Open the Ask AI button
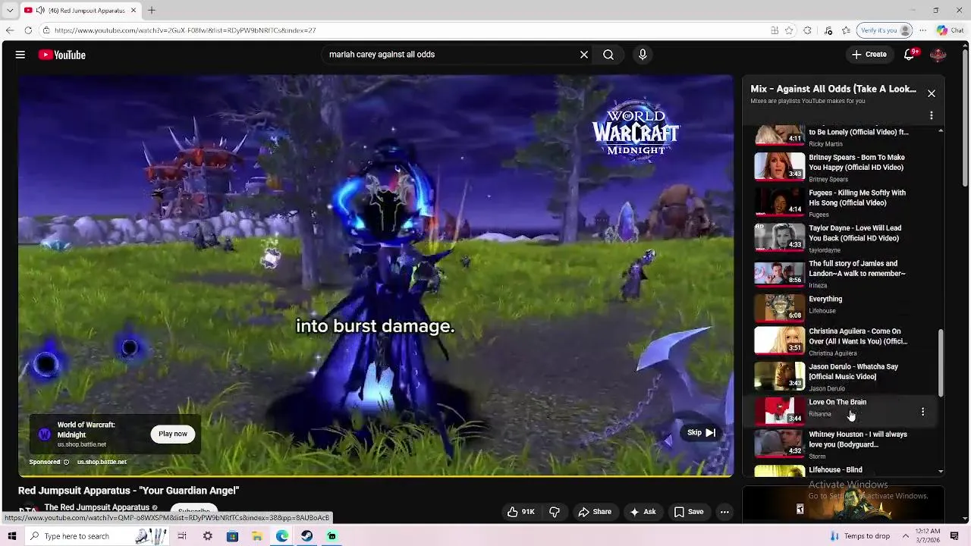971x546 pixels. [643, 512]
